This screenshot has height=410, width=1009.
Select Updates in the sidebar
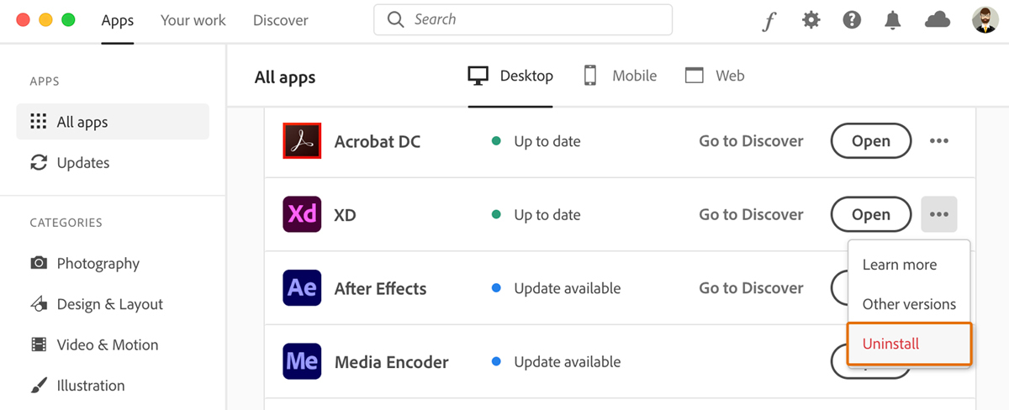pos(82,163)
